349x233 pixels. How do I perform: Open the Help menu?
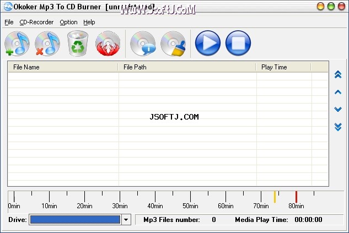[89, 22]
